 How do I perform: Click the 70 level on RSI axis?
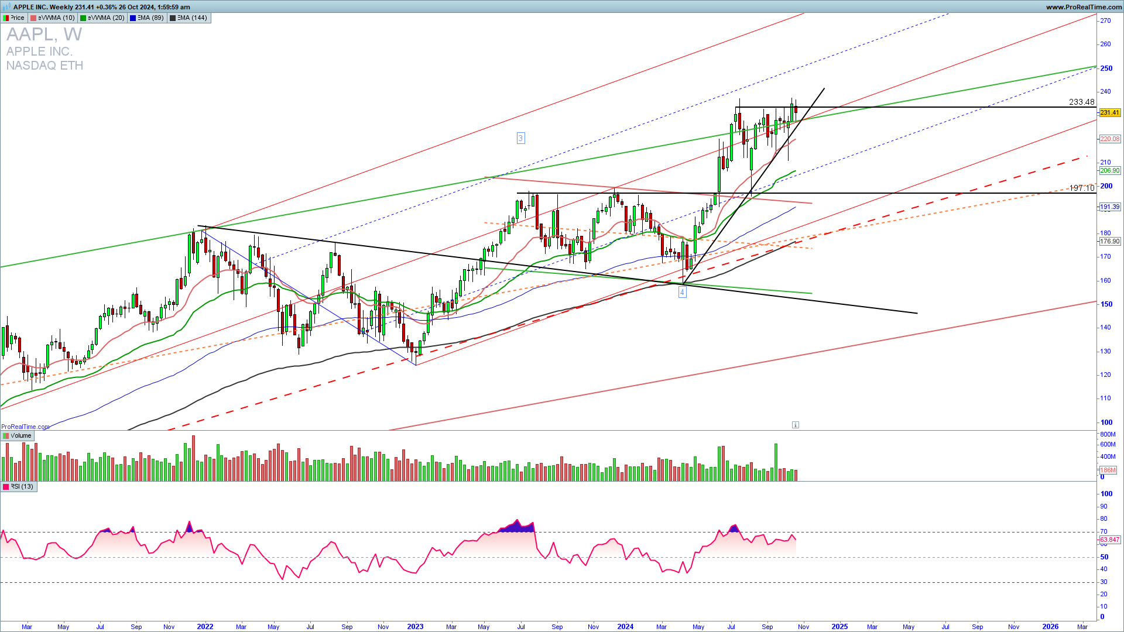[x=1104, y=532]
